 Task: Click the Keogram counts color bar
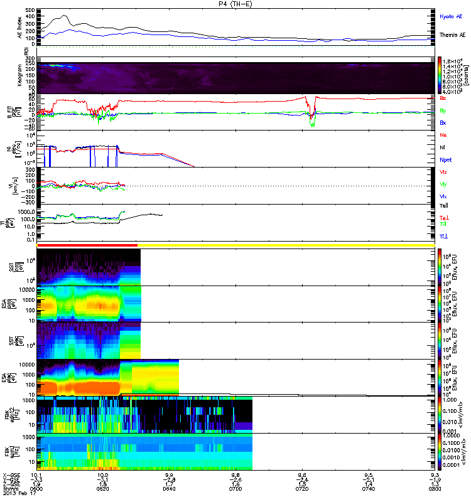[440, 75]
